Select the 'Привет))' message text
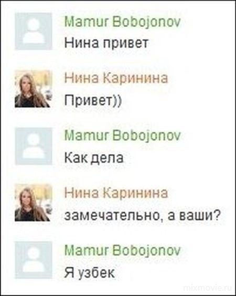Screen dimensions: 236x296 (x=93, y=100)
